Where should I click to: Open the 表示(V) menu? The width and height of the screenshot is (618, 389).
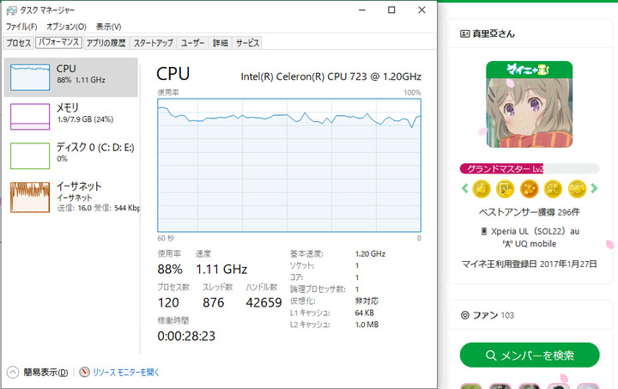(x=108, y=27)
